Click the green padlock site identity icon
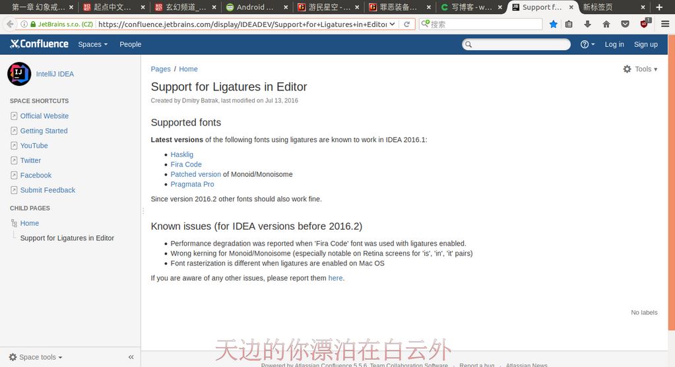The width and height of the screenshot is (675, 367). [33, 24]
